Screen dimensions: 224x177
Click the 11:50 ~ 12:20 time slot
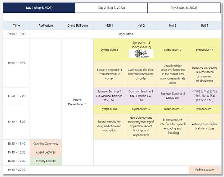click(x=16, y=96)
